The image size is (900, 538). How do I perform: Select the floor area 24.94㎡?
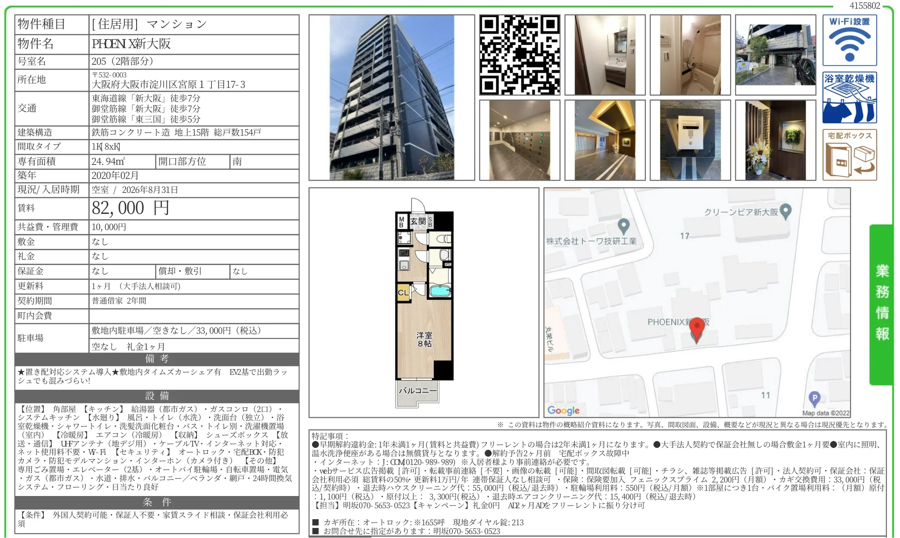[108, 161]
